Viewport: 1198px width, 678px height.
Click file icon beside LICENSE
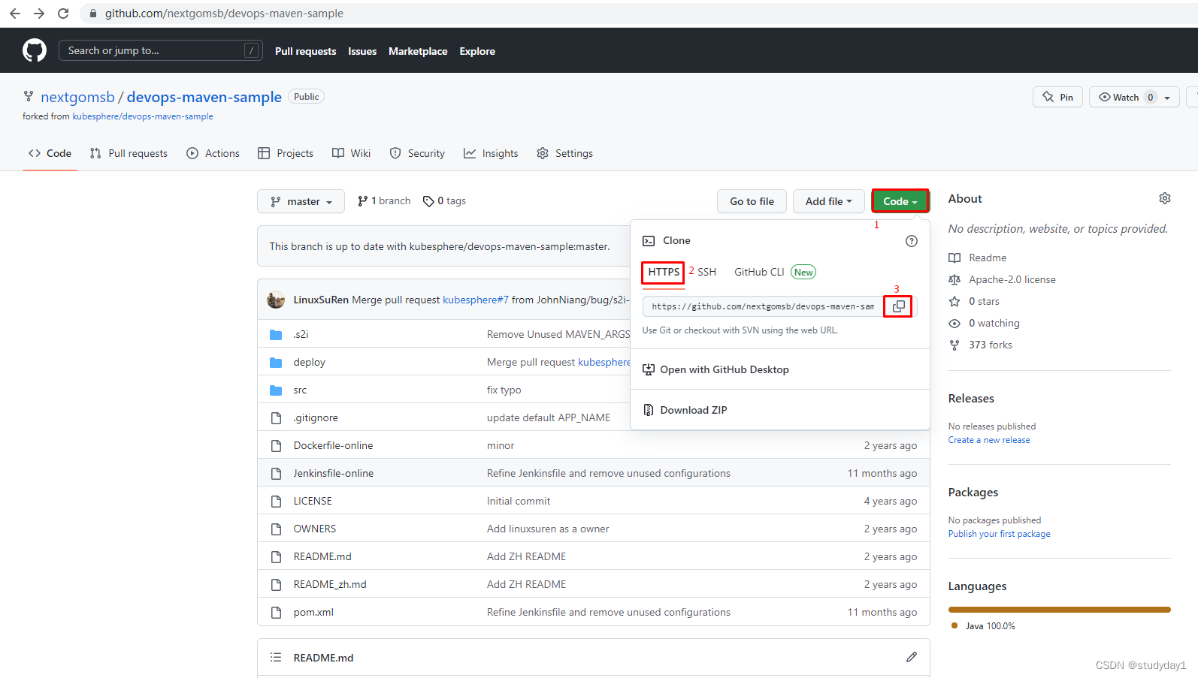point(276,501)
